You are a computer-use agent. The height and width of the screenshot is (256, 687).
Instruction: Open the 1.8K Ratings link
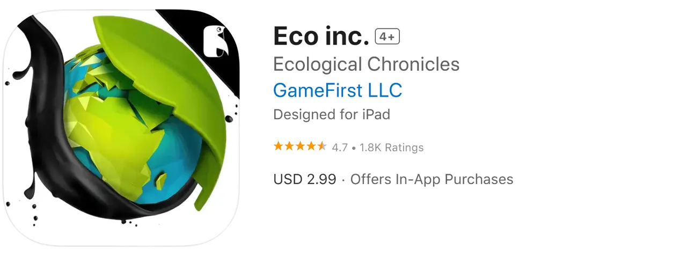391,147
